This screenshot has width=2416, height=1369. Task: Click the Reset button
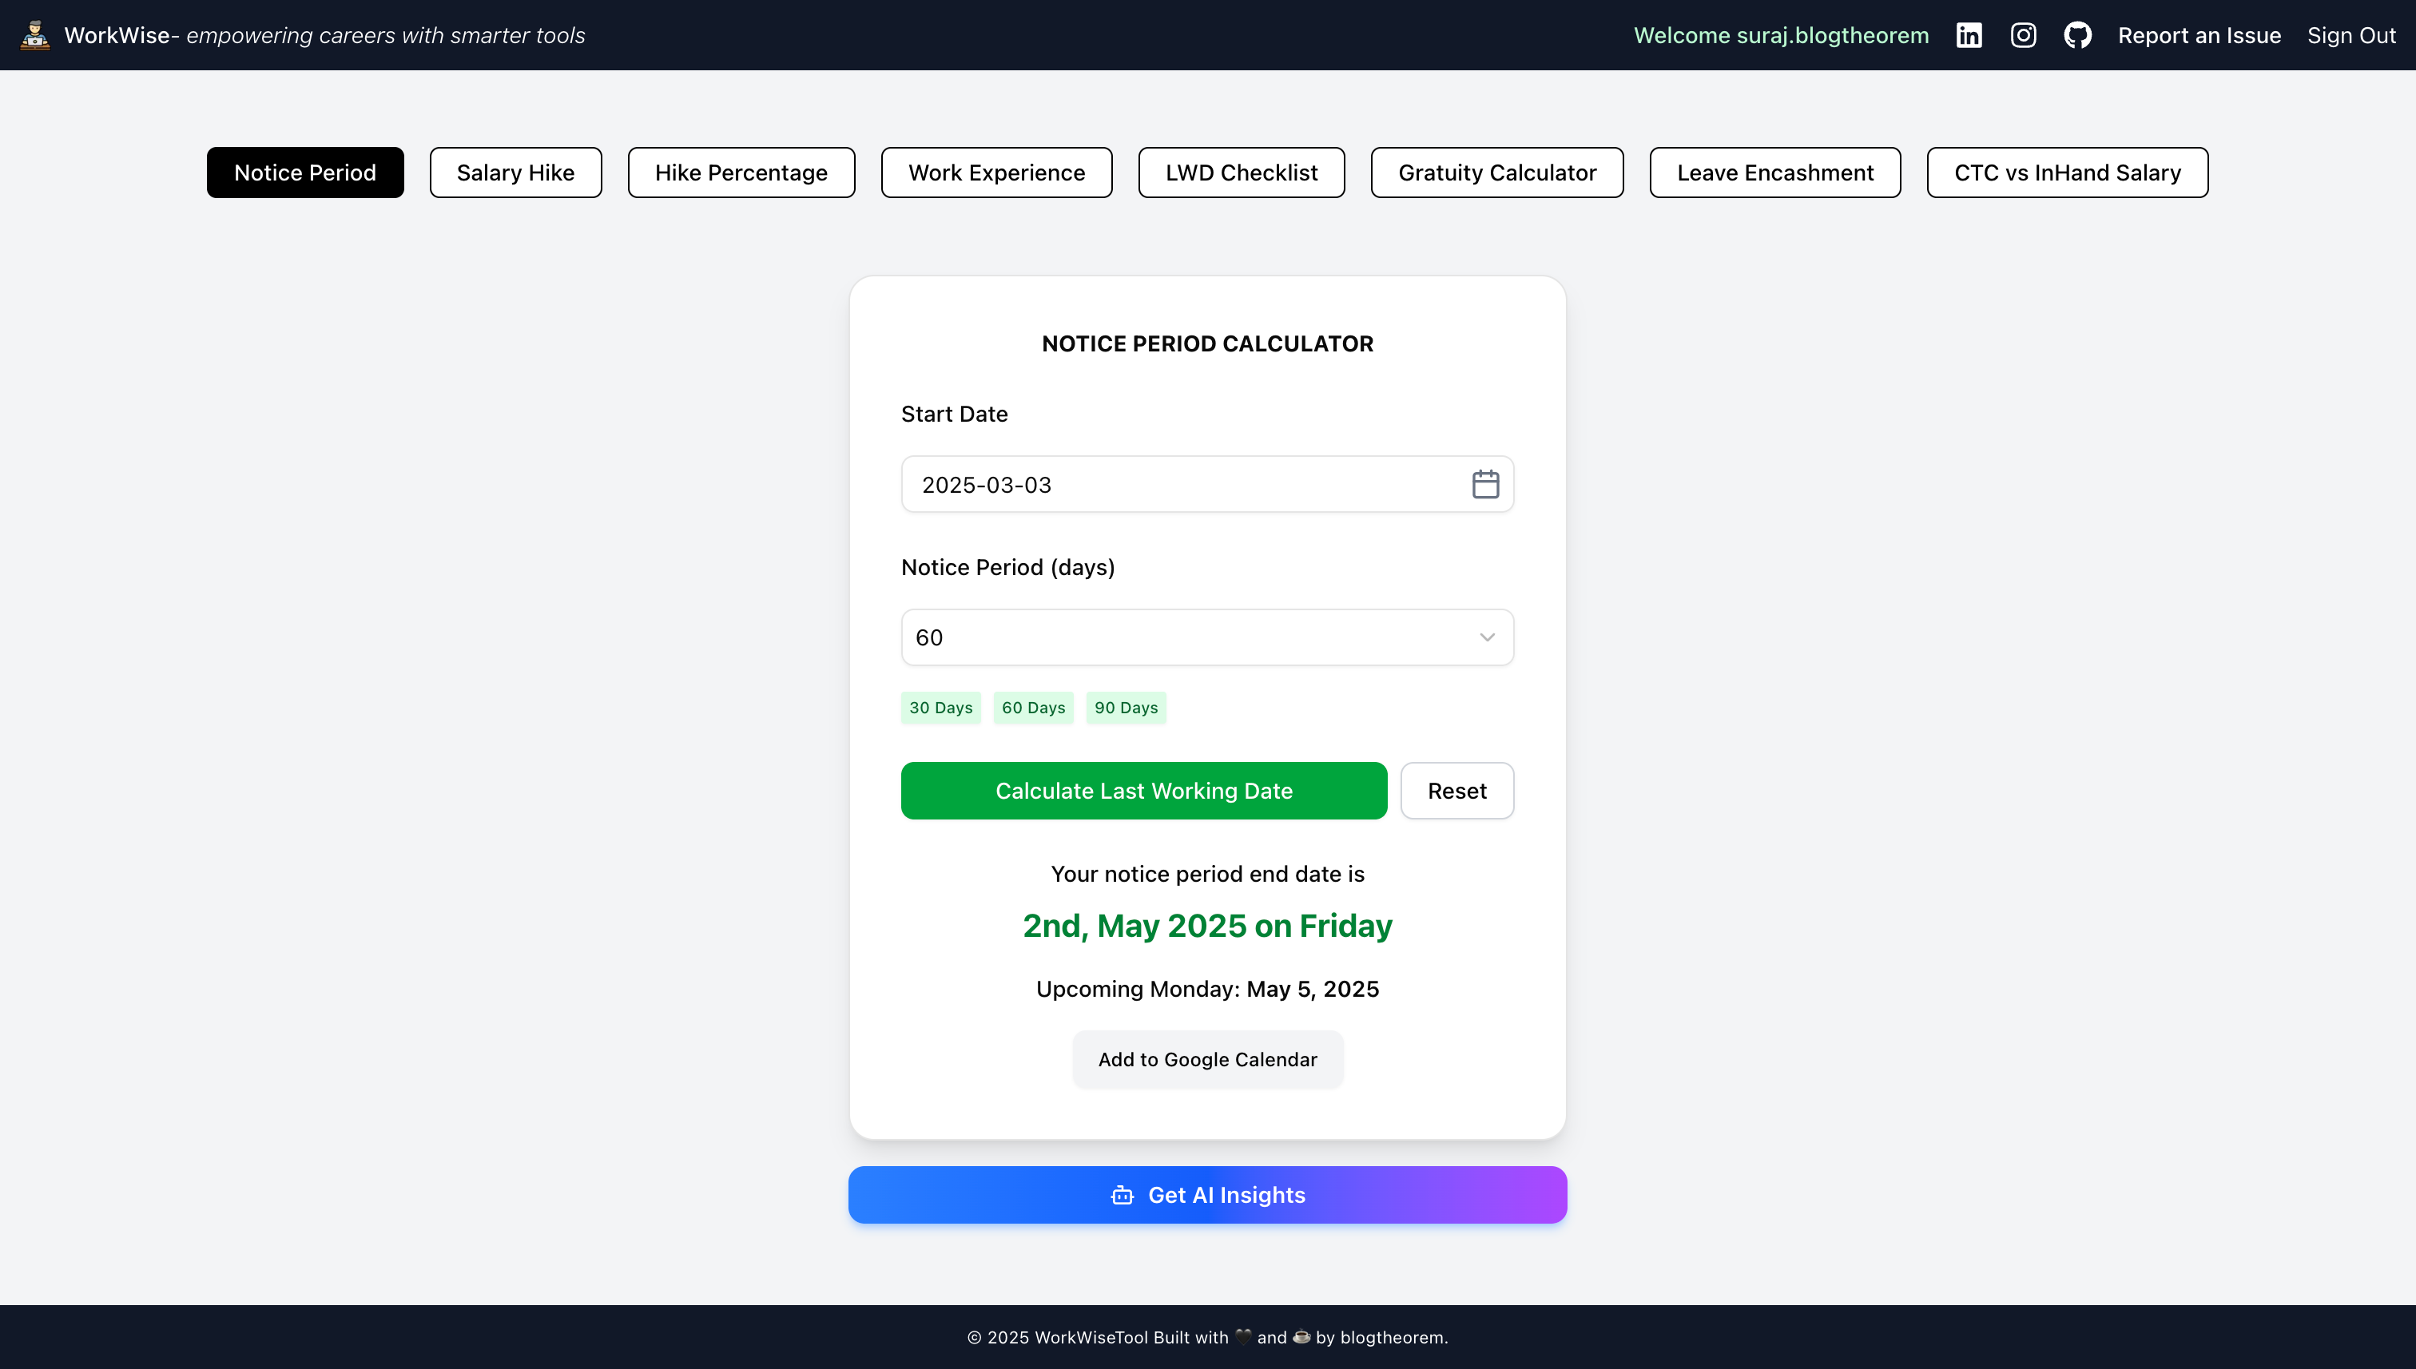[1456, 791]
